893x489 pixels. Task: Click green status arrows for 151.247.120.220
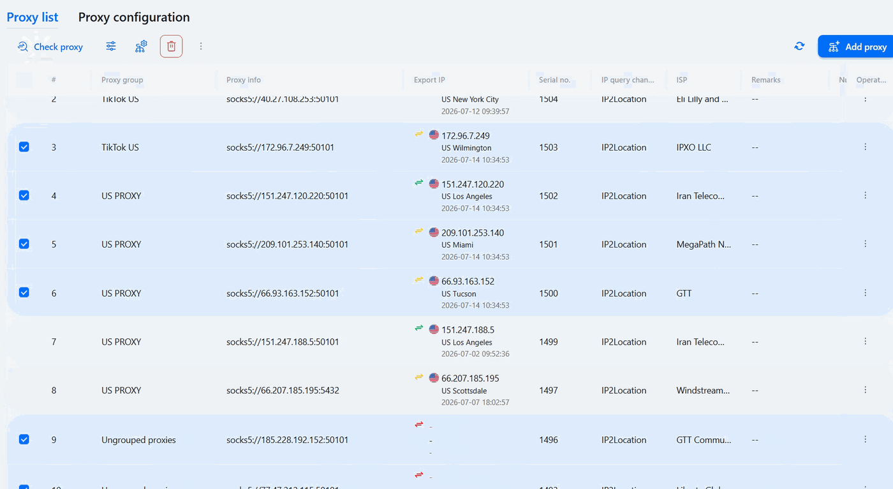click(419, 183)
